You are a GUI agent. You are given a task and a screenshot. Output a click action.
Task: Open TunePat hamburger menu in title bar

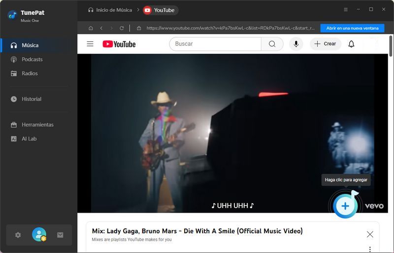(346, 9)
